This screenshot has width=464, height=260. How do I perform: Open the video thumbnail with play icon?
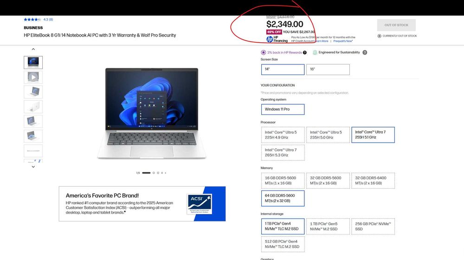click(x=33, y=77)
